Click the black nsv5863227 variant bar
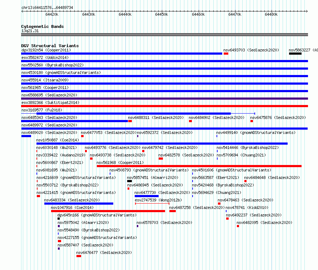Screen dimensions: 318x270 click(295, 54)
